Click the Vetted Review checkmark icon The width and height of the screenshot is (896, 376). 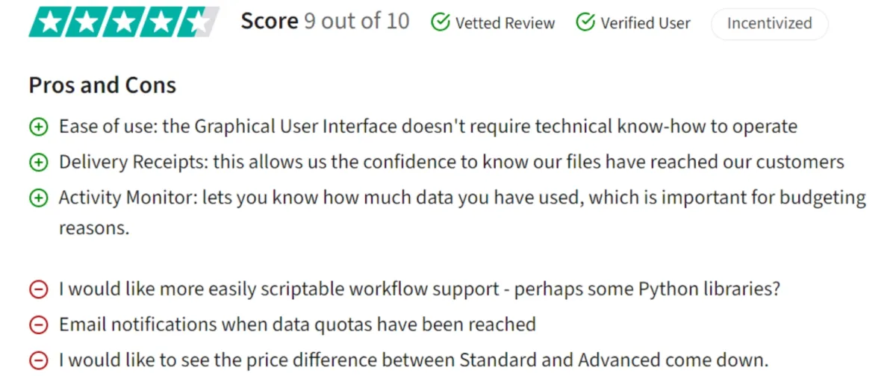point(441,23)
